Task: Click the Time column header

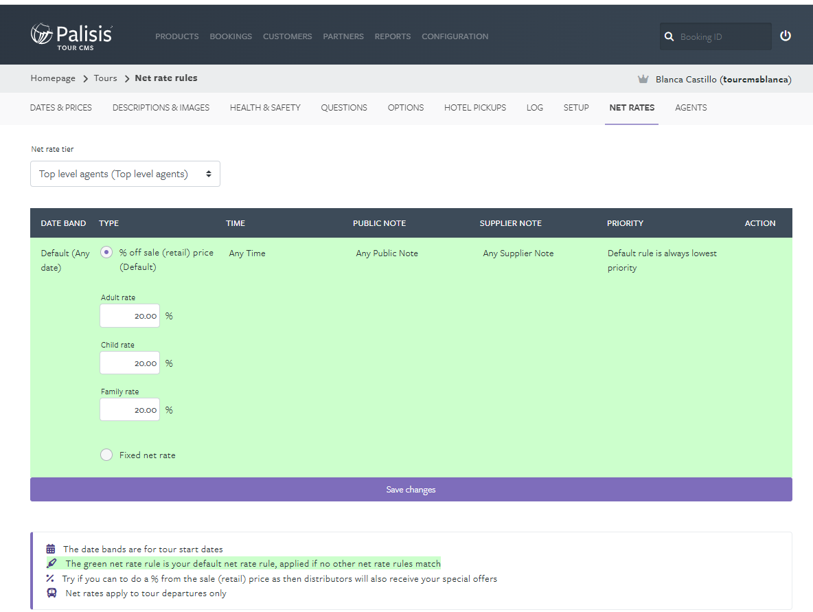Action: point(236,223)
